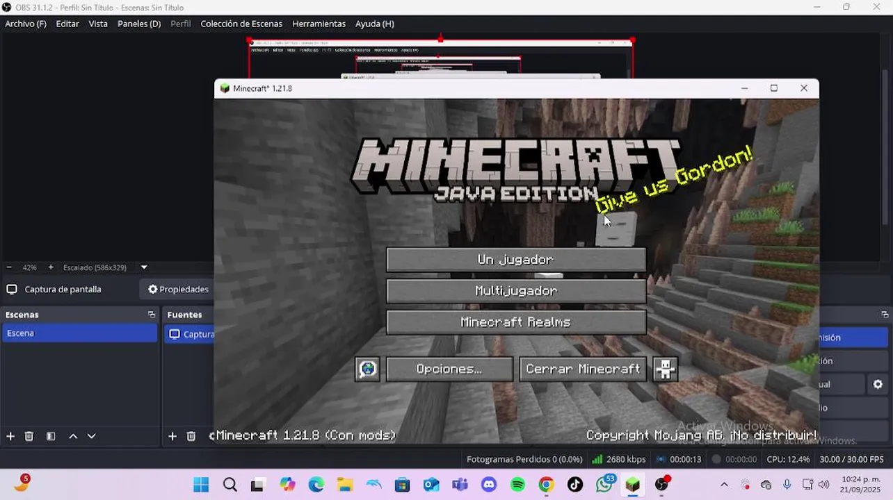Click the 30.00 / 30.00 FPS readout
Viewport: 893px width, 500px height.
click(851, 459)
